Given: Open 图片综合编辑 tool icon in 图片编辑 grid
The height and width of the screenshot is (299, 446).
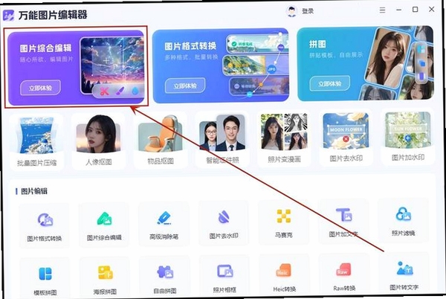Looking at the screenshot, I should (x=104, y=225).
